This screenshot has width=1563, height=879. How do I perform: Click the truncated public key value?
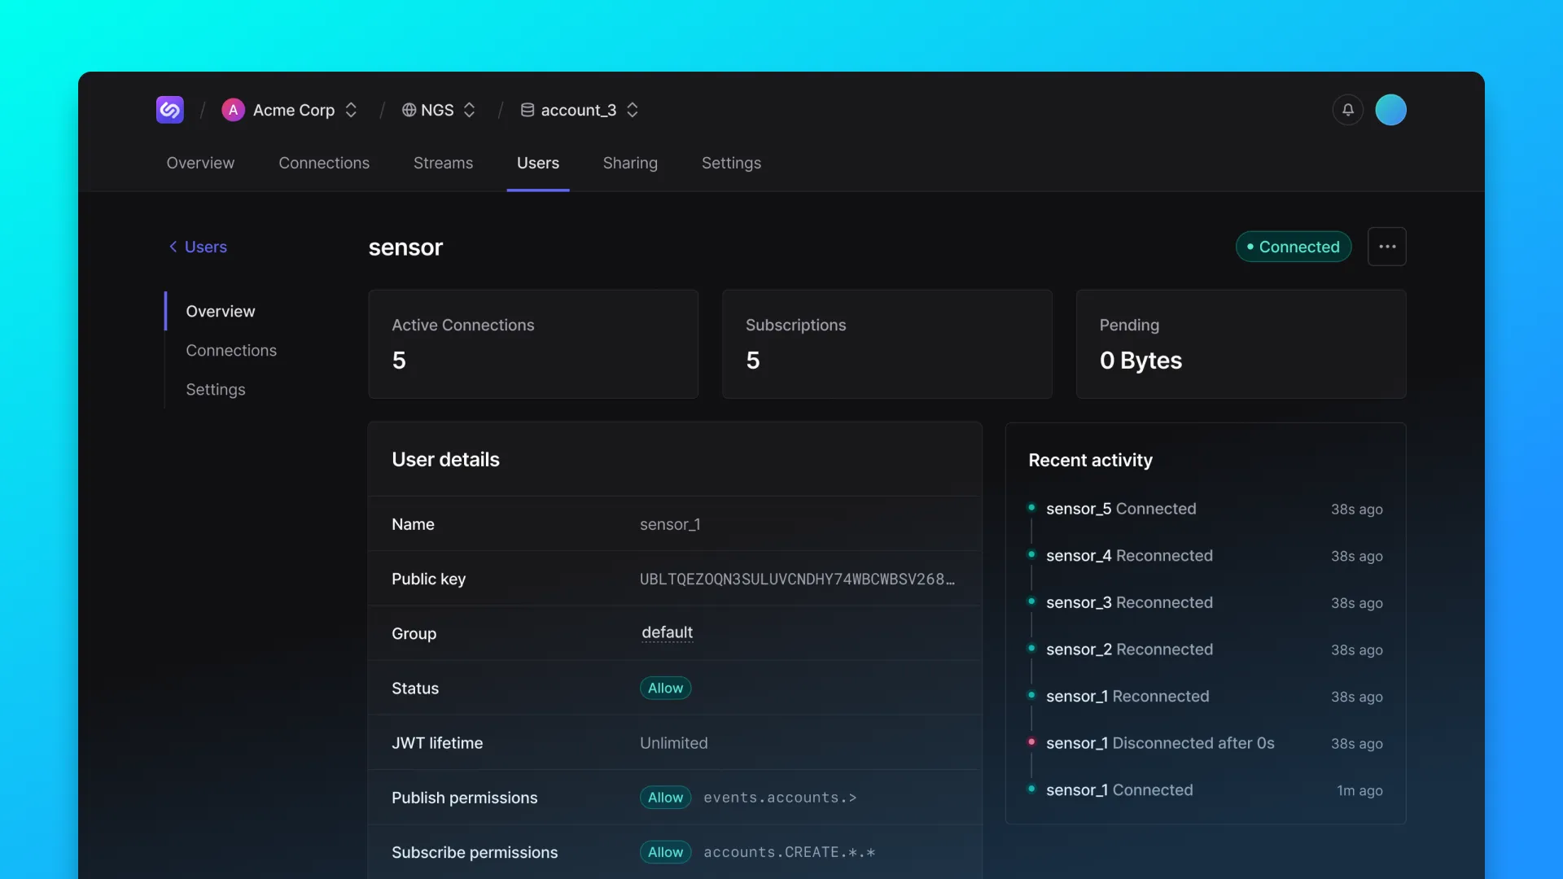(797, 579)
